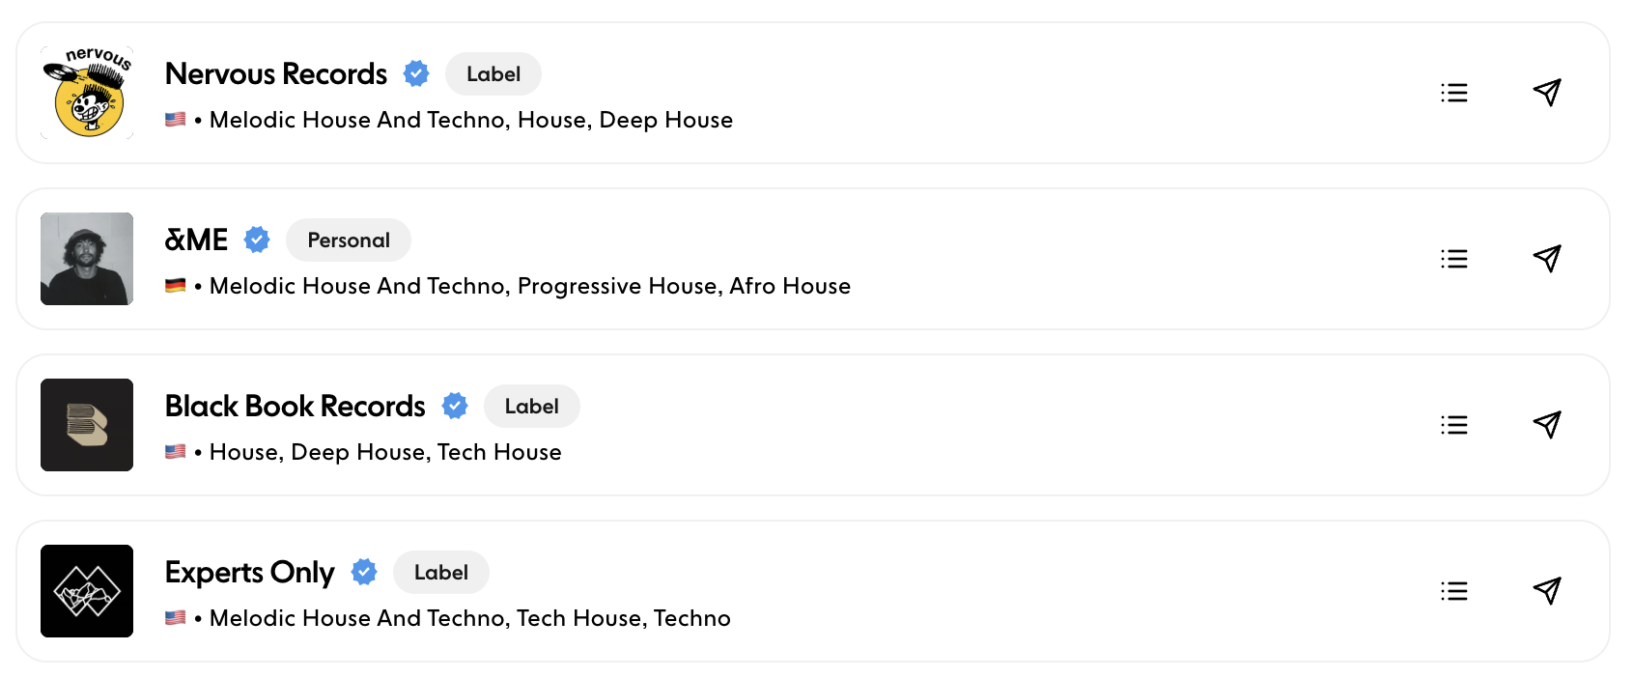Click the verified badge next to Black Book Records
The image size is (1634, 678).
point(455,407)
